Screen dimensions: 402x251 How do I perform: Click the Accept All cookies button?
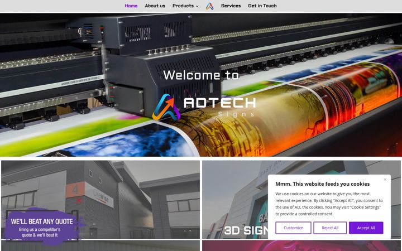366,228
